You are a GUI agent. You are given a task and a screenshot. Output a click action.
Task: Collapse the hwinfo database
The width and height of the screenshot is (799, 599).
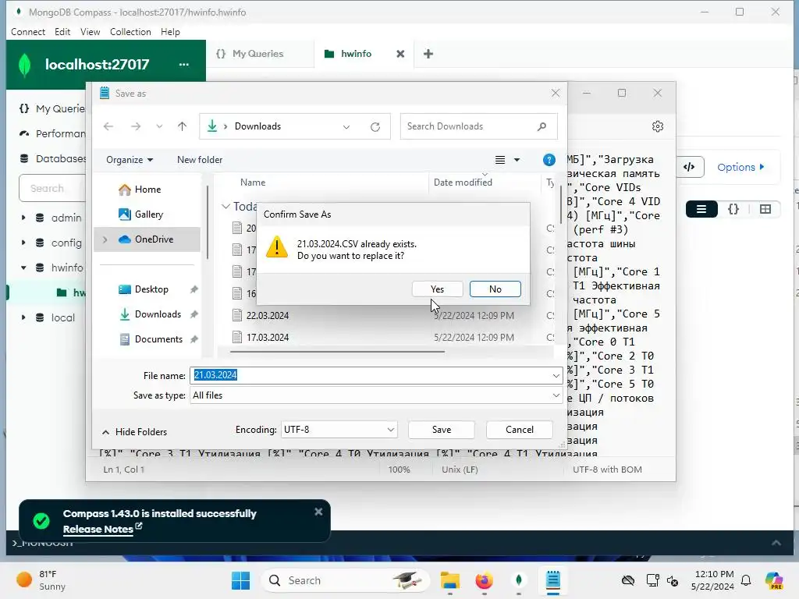pyautogui.click(x=23, y=268)
